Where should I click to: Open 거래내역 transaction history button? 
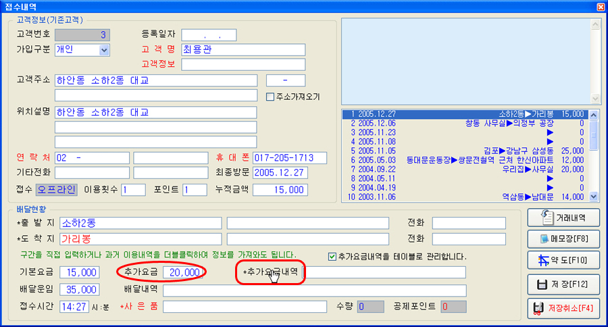pos(563,218)
